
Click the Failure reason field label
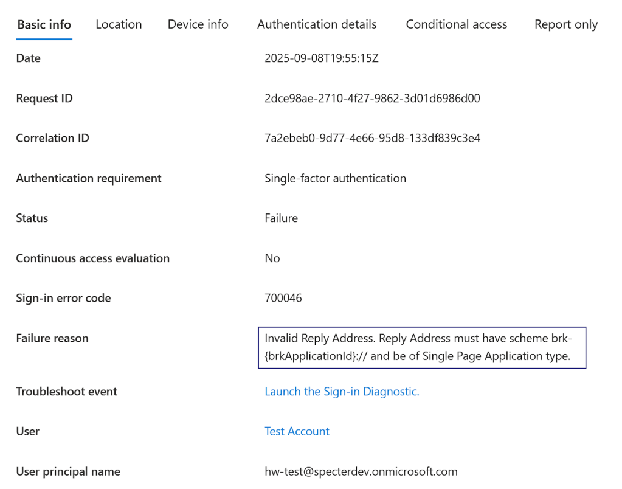coord(52,338)
